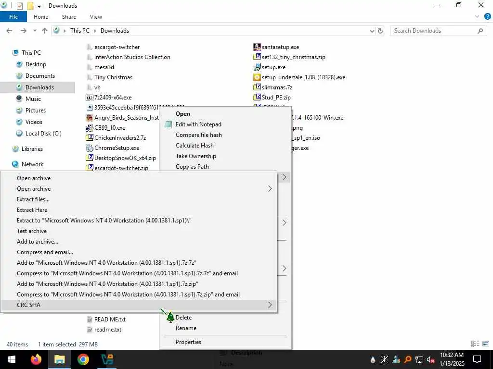Select the 7z2409-x64.exe file icon
This screenshot has height=369, width=493.
[x=89, y=98]
